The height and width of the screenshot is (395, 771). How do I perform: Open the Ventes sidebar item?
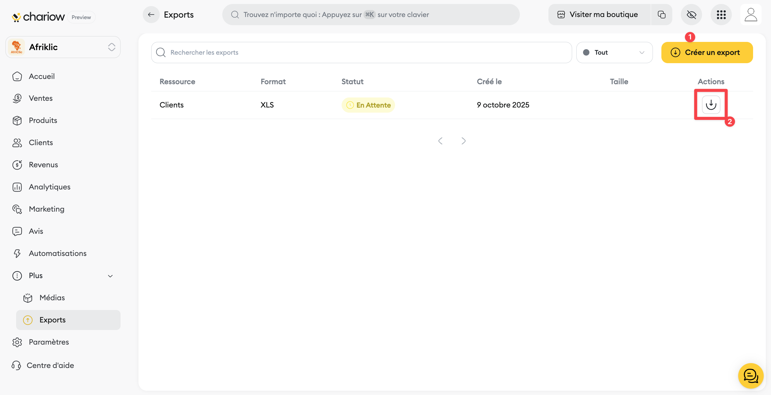pyautogui.click(x=40, y=98)
